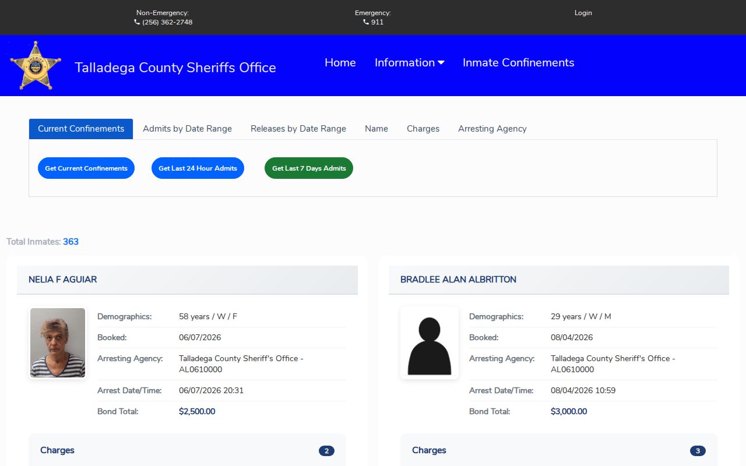Switch to Releases by Date Range tab
Screen dimensions: 746x466
click(298, 129)
